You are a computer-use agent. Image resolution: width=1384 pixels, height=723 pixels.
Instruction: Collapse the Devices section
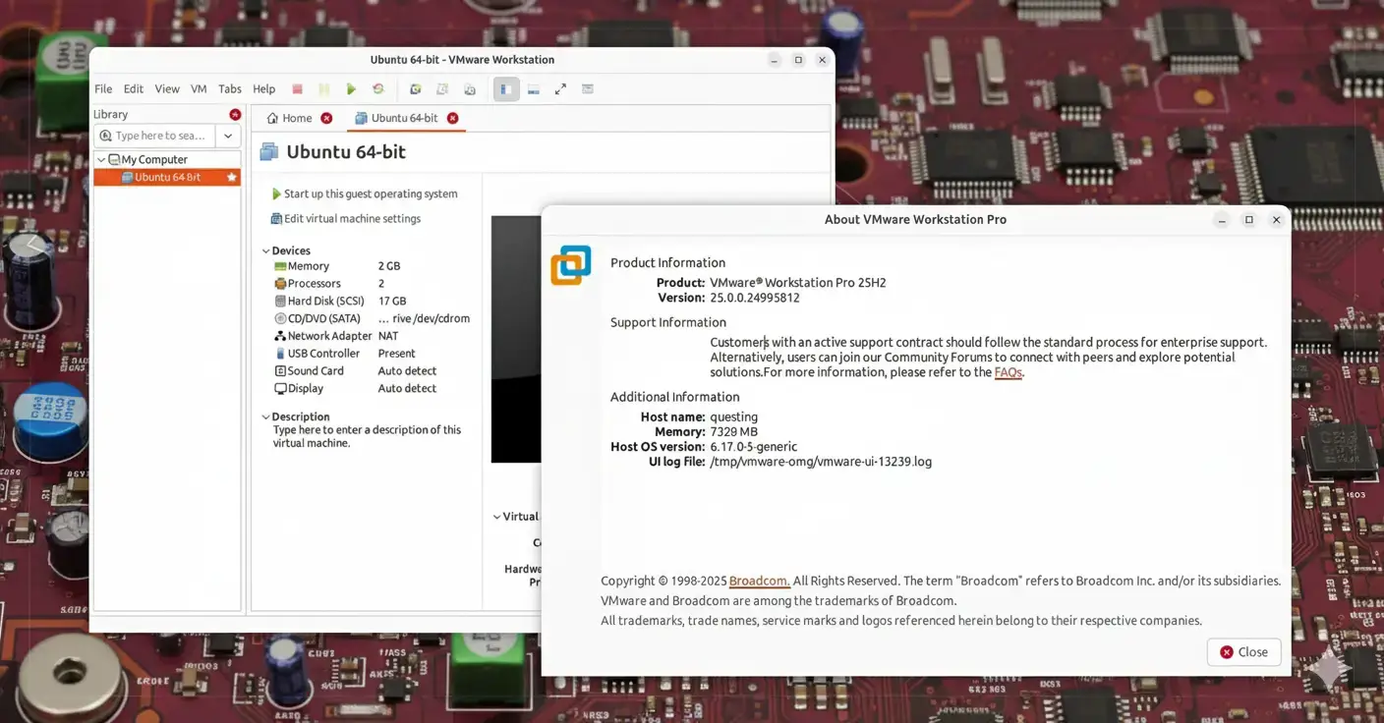click(x=265, y=251)
